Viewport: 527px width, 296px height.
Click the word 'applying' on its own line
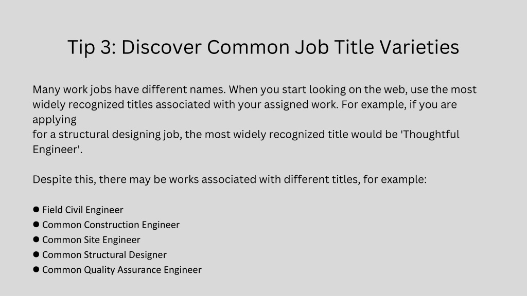55,120
